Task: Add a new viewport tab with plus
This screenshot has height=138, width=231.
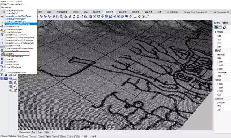Action: pyautogui.click(x=53, y=132)
